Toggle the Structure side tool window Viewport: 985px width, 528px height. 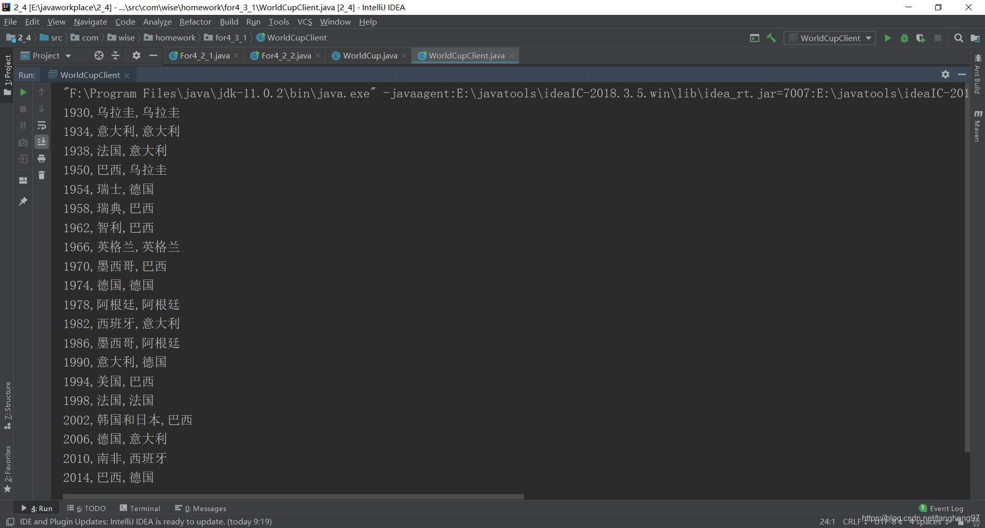[x=7, y=405]
